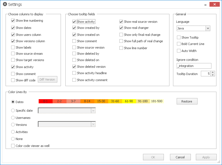Enable Bold Current Line option
Screen dimensions: 222x165
(x=179, y=44)
